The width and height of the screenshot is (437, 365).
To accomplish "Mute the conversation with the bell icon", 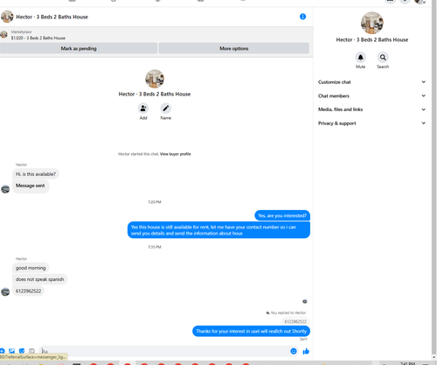I will tap(360, 58).
